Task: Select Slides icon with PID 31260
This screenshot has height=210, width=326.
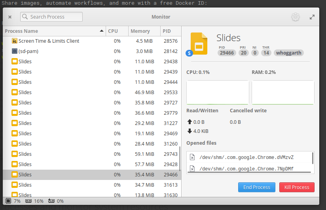Action: click(15, 144)
